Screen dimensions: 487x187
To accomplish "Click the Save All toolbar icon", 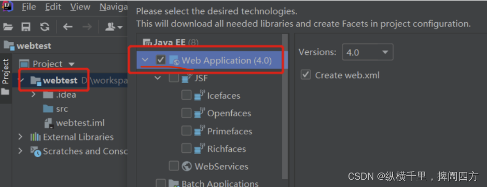I will (26, 27).
